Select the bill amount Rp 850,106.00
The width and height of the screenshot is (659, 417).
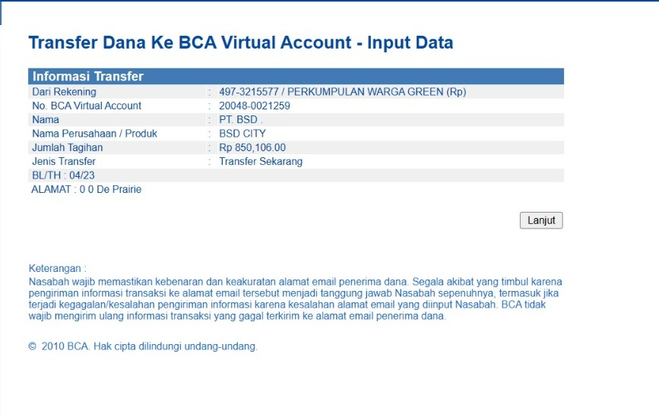point(252,147)
